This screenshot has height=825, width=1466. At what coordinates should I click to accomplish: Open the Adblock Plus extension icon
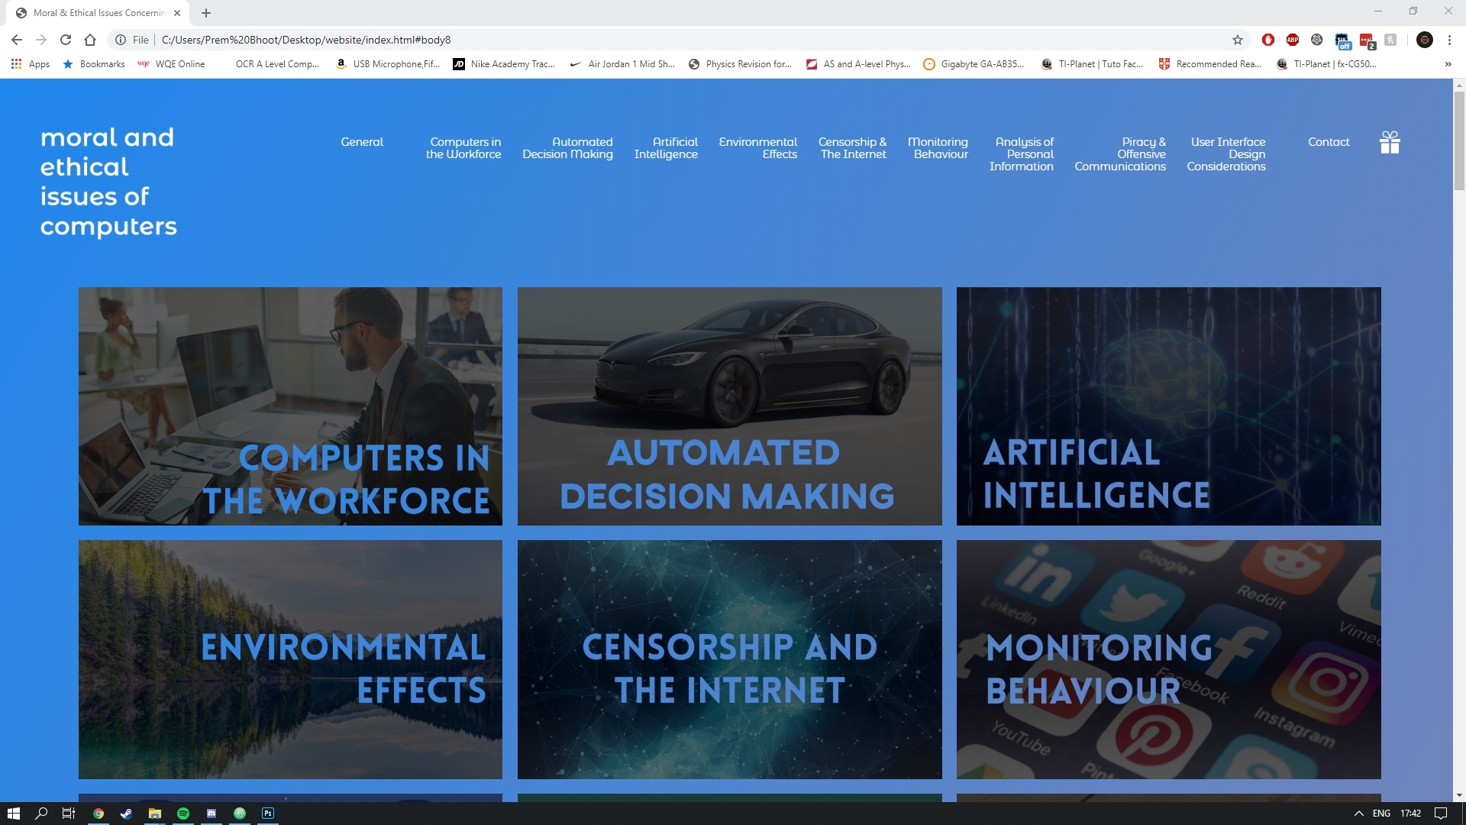coord(1292,40)
